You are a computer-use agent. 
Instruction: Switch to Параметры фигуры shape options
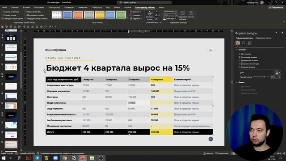coord(244,38)
